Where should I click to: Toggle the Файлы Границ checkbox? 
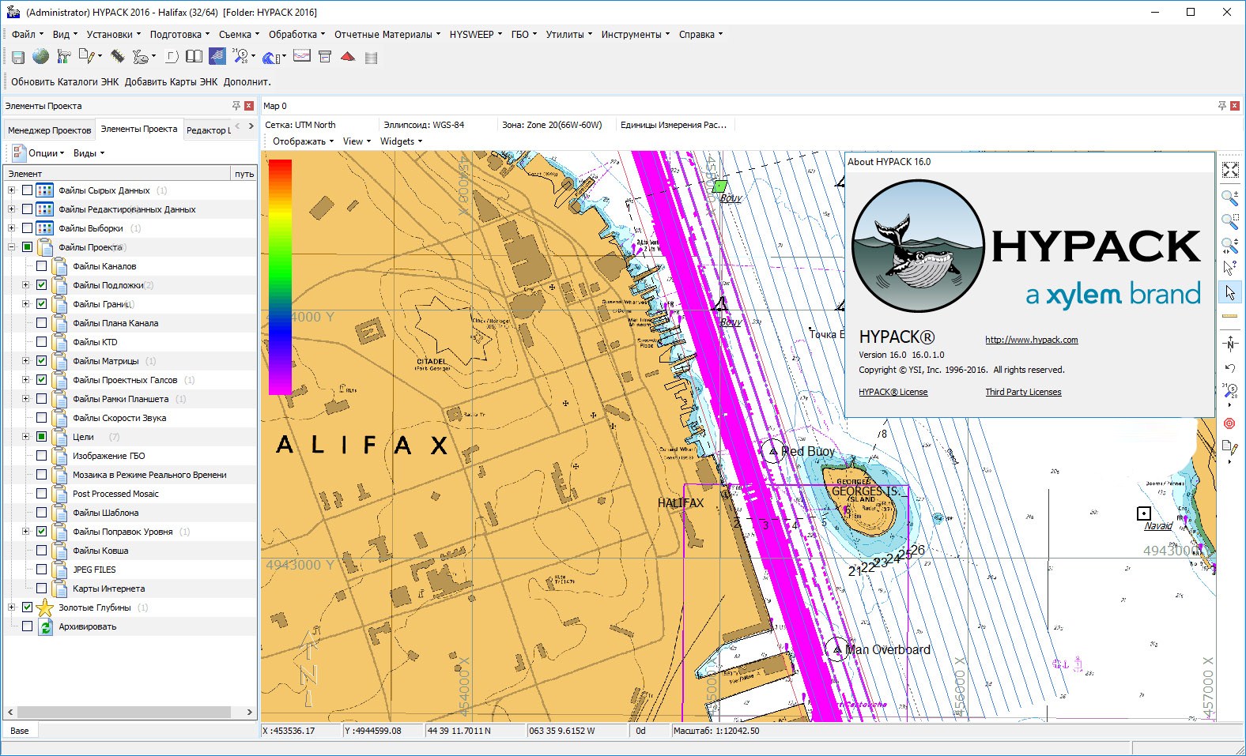(42, 304)
